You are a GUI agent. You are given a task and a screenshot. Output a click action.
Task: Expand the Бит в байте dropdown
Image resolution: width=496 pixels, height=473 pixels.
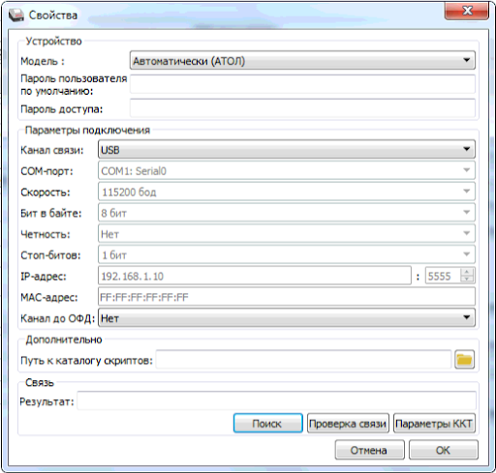pos(287,213)
